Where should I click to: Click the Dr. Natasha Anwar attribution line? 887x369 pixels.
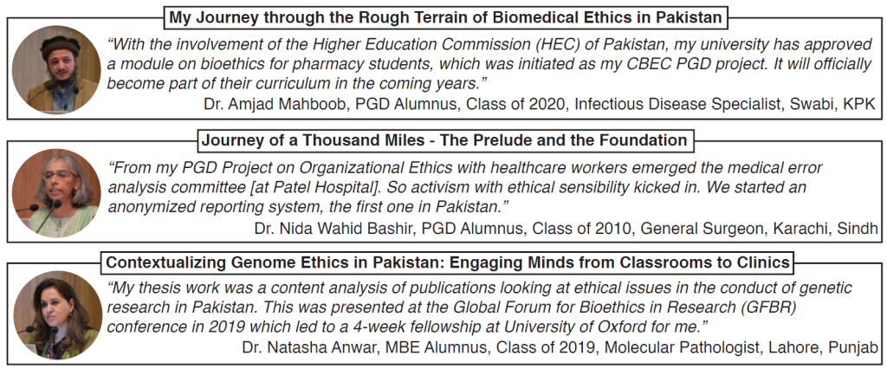[560, 349]
